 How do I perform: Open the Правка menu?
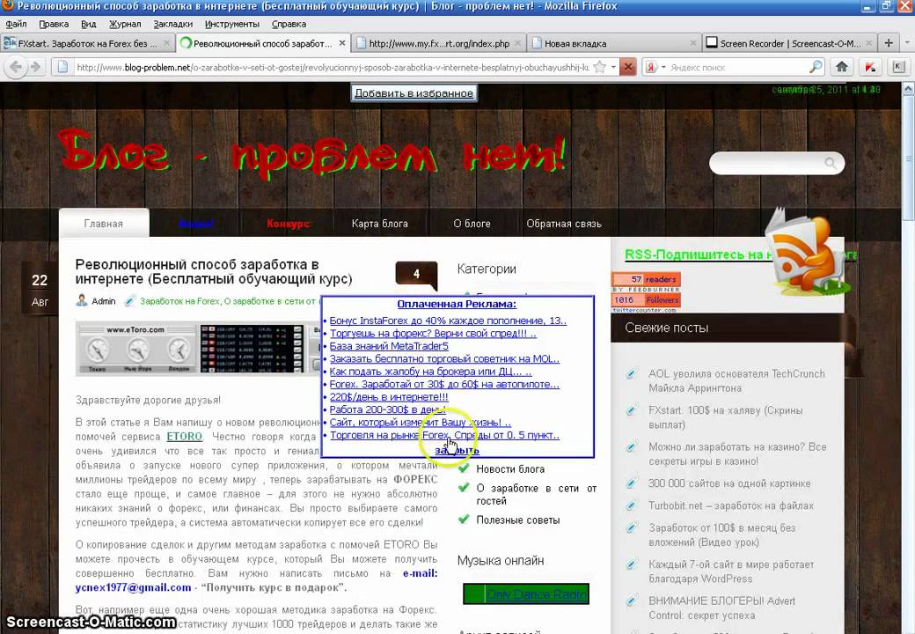(54, 24)
